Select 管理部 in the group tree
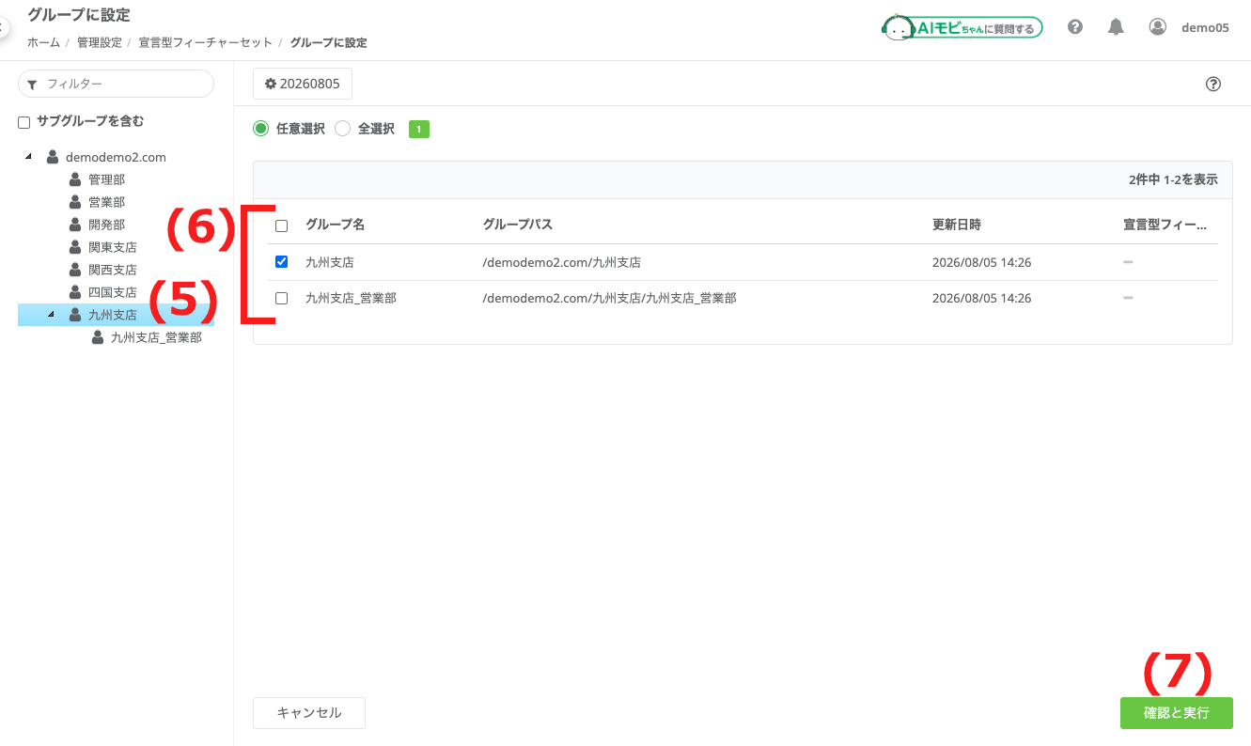Screen dimensions: 1251x746 (x=107, y=179)
